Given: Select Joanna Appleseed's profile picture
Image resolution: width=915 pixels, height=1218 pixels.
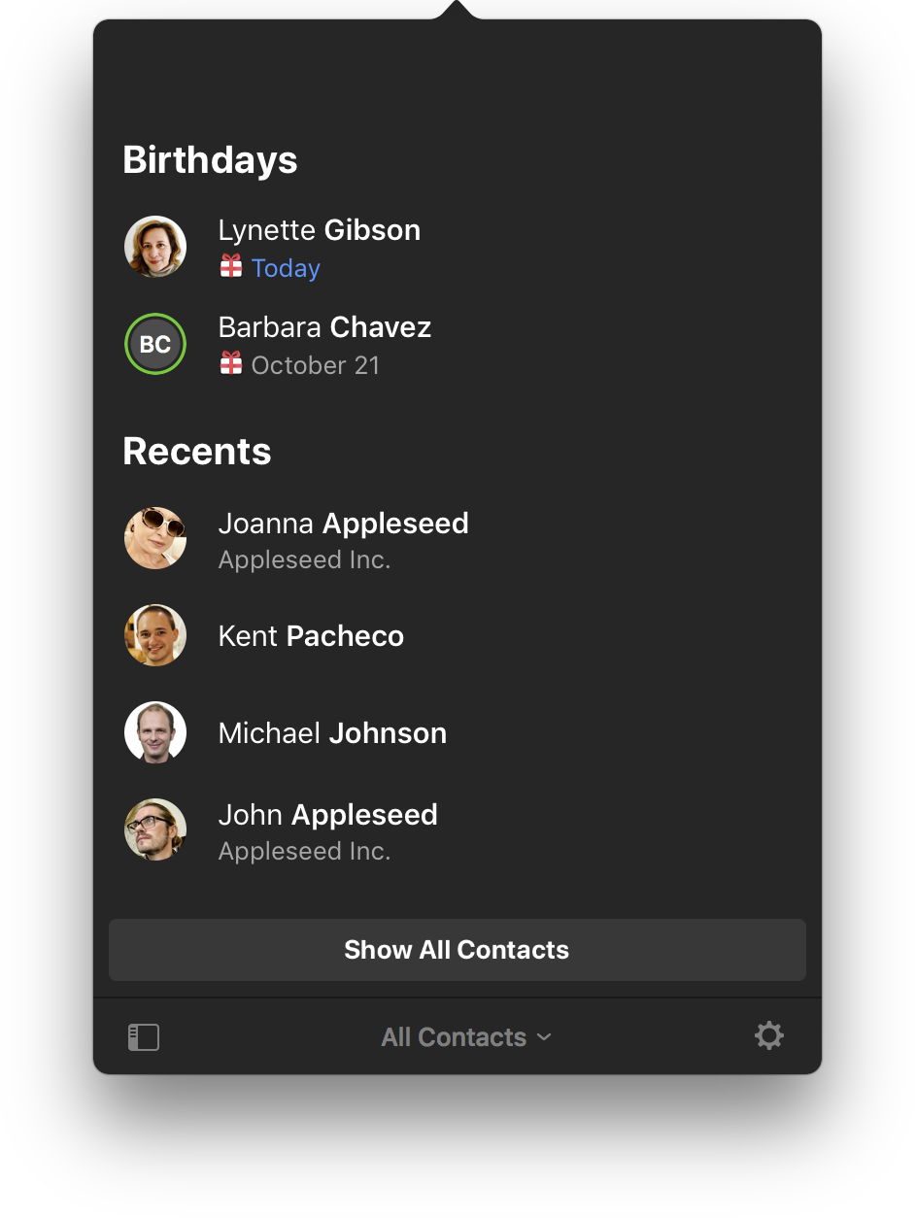Looking at the screenshot, I should (155, 538).
